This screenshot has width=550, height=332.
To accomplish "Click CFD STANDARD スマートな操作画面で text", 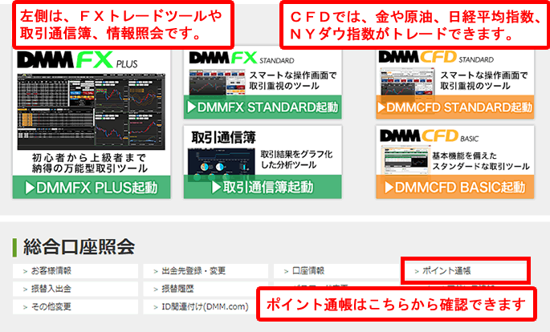I will (483, 75).
